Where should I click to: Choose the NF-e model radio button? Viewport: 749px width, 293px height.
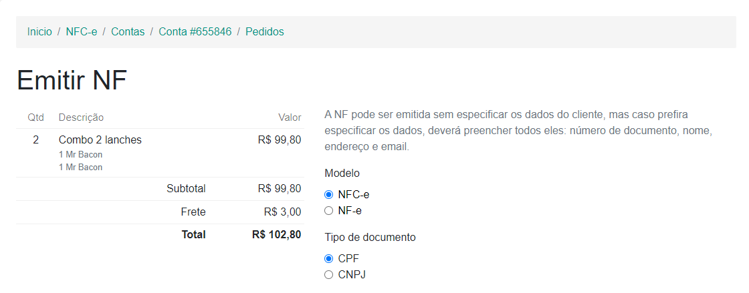pos(328,211)
